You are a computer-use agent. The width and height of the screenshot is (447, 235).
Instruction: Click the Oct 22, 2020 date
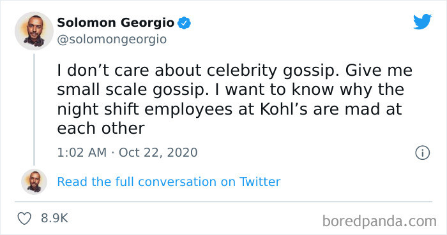(158, 153)
